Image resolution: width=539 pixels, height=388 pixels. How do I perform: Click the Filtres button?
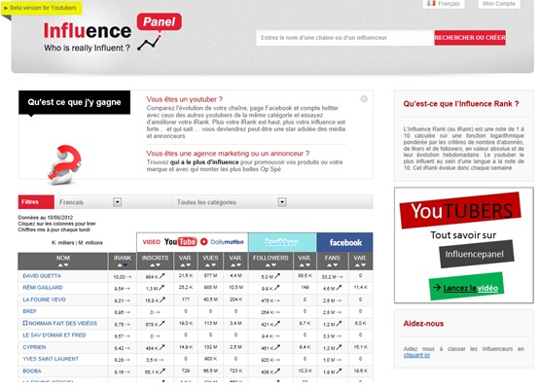click(x=36, y=202)
